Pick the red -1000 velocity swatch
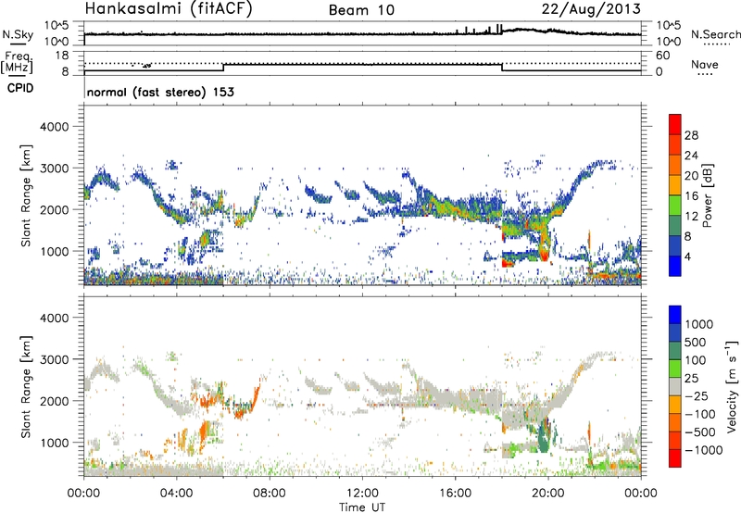The width and height of the screenshot is (741, 513). click(x=675, y=457)
